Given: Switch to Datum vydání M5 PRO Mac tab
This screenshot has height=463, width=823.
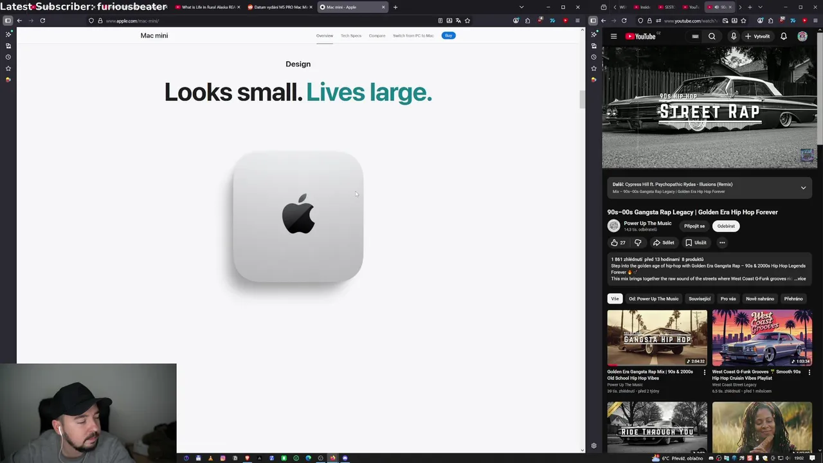Looking at the screenshot, I should pos(279,7).
